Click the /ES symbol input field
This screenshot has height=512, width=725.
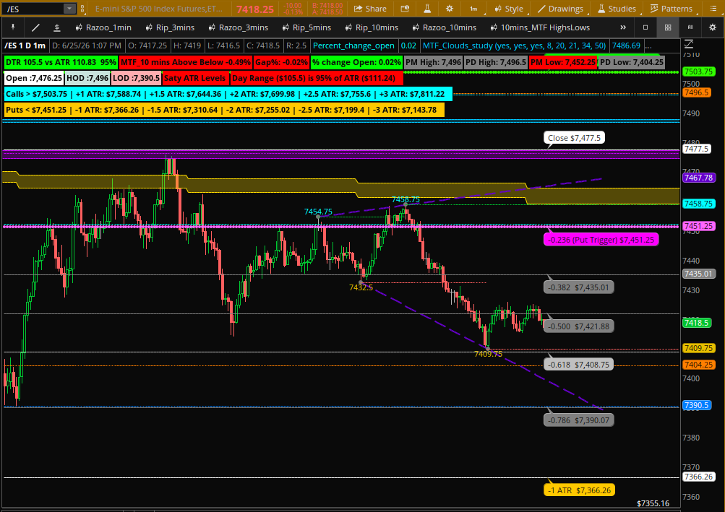(x=33, y=9)
